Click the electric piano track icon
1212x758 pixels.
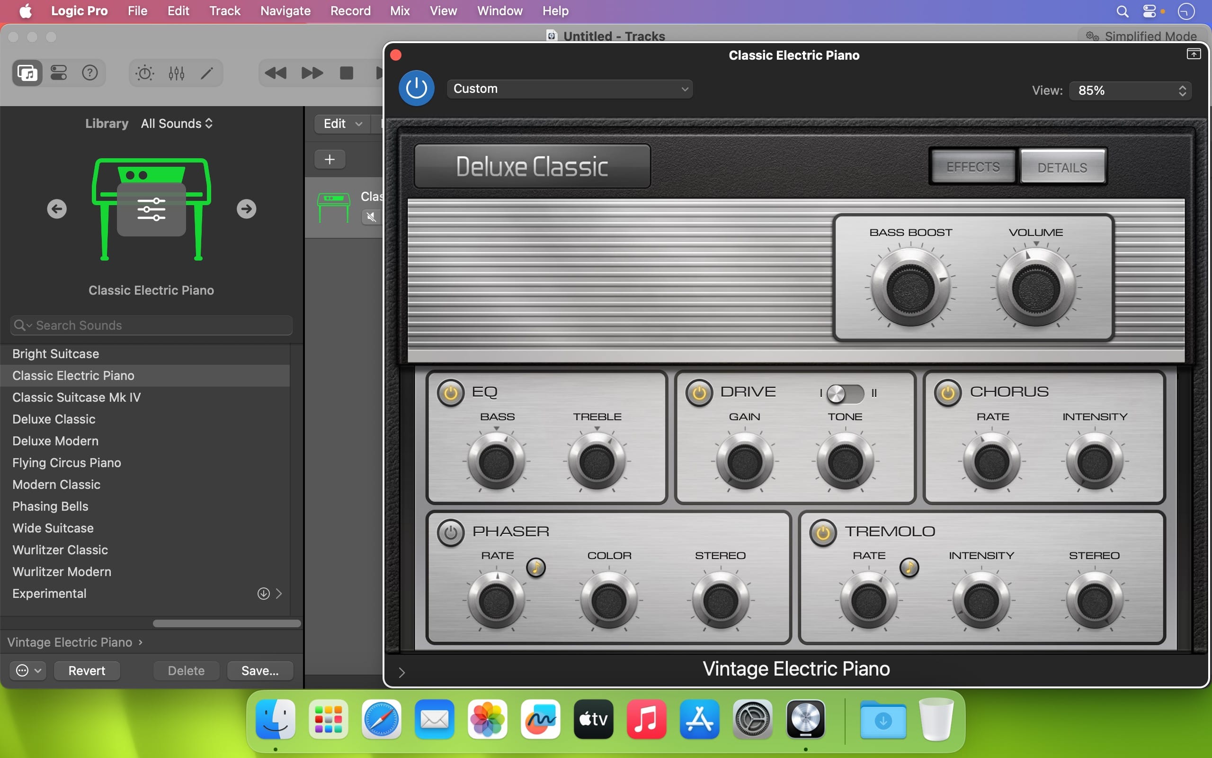[x=334, y=208]
